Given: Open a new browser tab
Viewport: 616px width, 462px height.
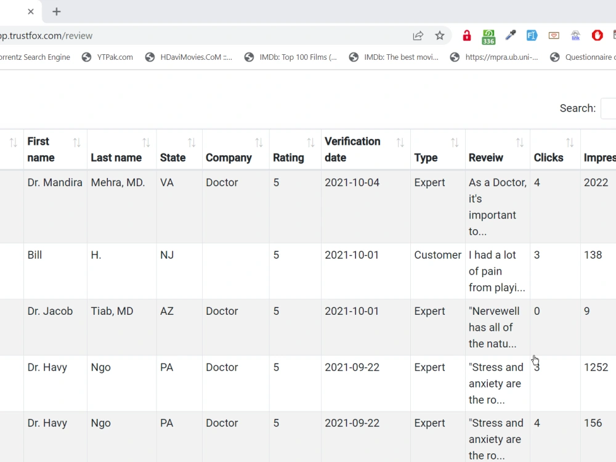Looking at the screenshot, I should coord(56,11).
